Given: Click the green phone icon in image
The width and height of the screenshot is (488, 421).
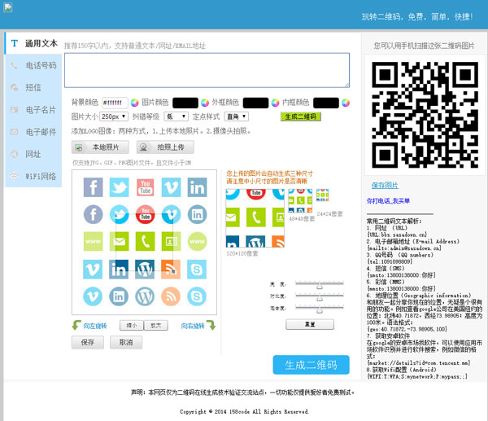Looking at the screenshot, I should 145,242.
